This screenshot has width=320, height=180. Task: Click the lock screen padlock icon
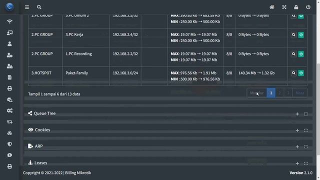[x=296, y=7]
